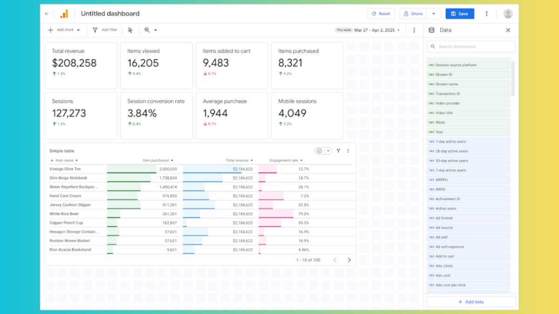Click the Data panel scrollbar
Image resolution: width=559 pixels, height=314 pixels.
tap(513, 78)
